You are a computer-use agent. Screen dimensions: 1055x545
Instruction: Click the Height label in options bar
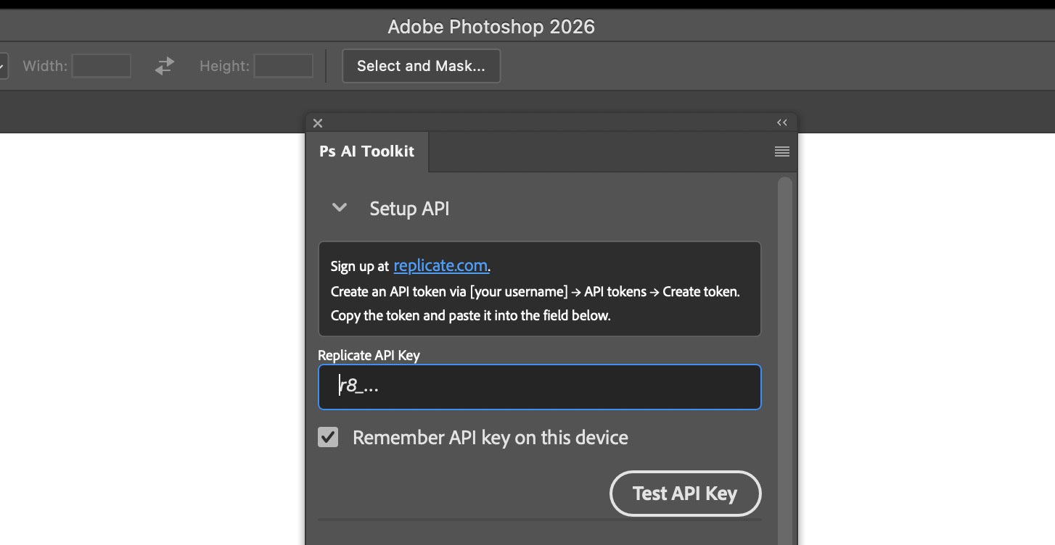[x=224, y=66]
